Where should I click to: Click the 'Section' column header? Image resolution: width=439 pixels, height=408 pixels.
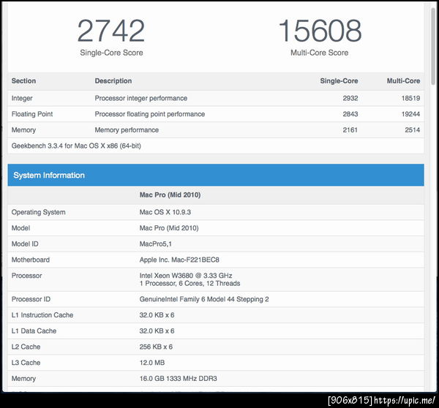pyautogui.click(x=24, y=81)
